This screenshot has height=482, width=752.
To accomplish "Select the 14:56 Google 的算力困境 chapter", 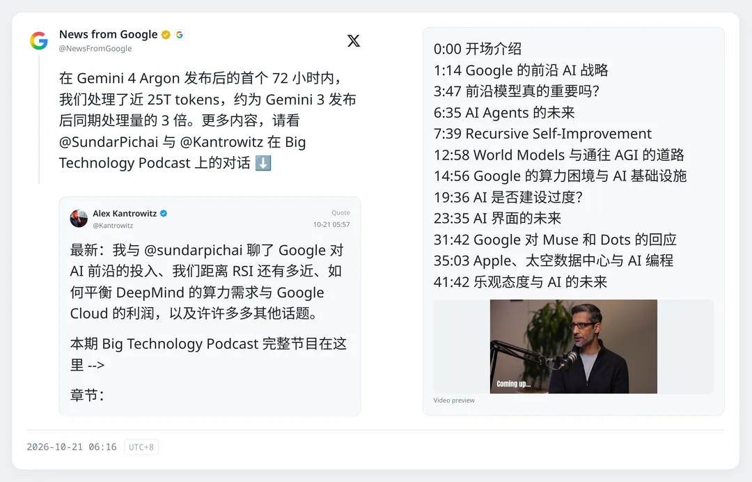I will point(560,176).
